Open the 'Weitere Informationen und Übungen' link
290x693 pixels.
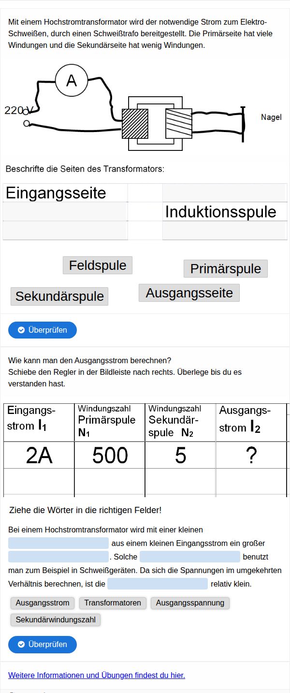(97, 675)
